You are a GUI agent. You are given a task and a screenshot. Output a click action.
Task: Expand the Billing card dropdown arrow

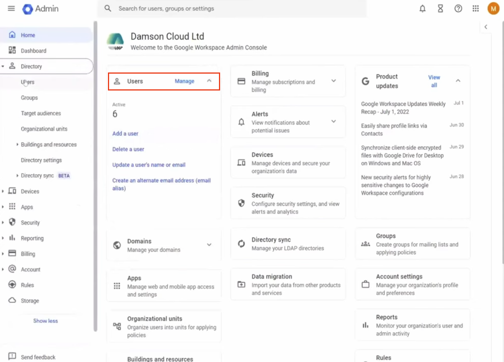[x=334, y=81]
